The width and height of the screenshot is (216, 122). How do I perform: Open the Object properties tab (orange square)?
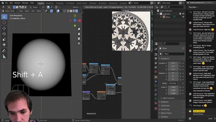156,77
